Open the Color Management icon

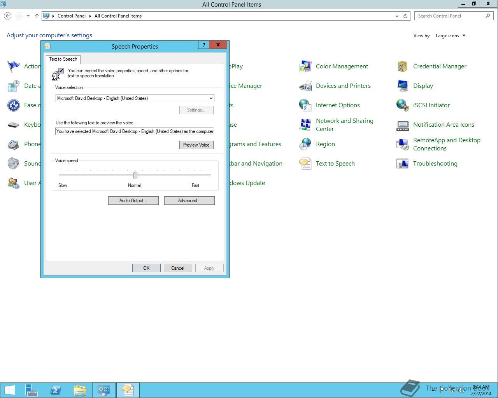305,66
